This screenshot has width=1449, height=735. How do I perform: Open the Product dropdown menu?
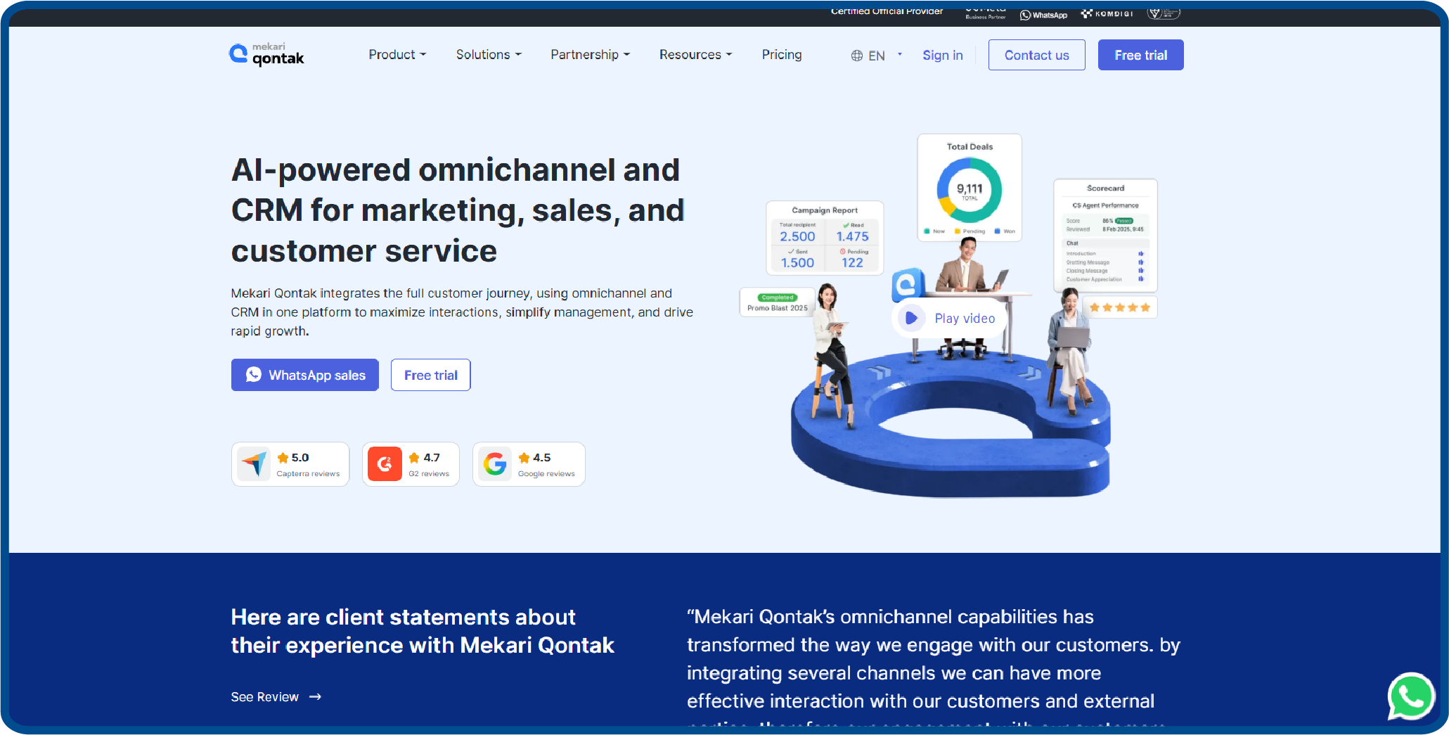pyautogui.click(x=397, y=54)
